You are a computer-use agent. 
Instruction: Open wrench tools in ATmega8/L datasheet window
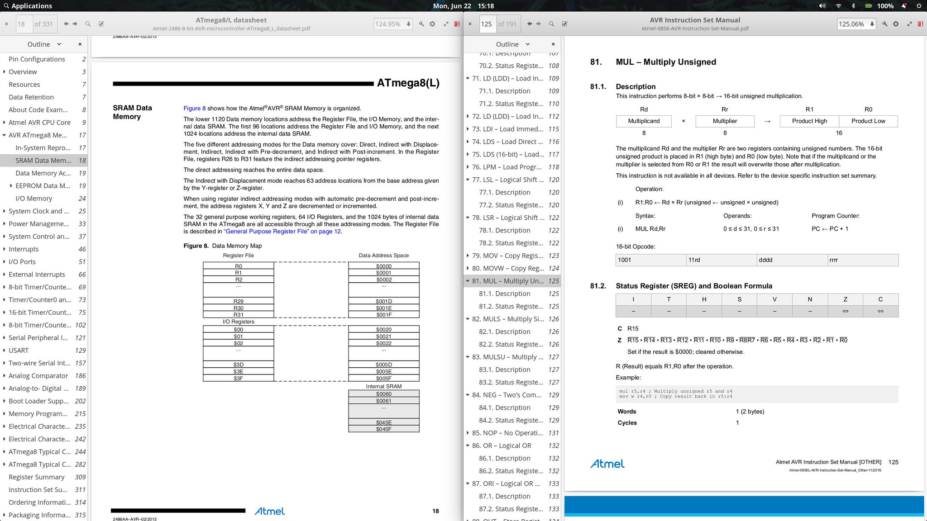(x=421, y=24)
